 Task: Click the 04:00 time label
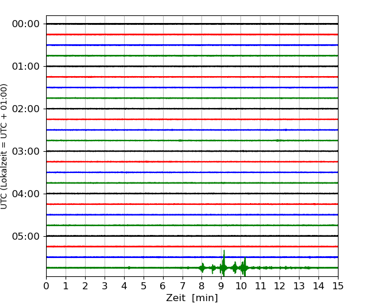click(x=26, y=194)
